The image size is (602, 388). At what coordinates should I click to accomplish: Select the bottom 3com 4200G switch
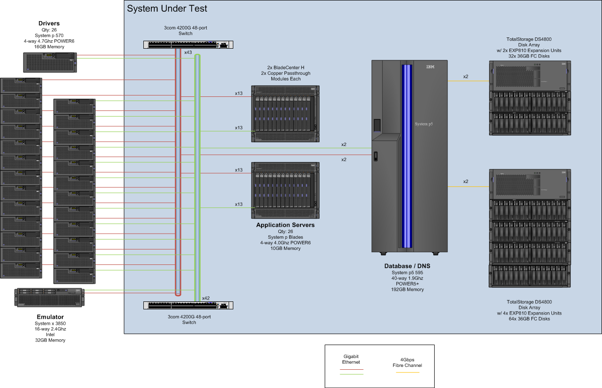pos(188,305)
